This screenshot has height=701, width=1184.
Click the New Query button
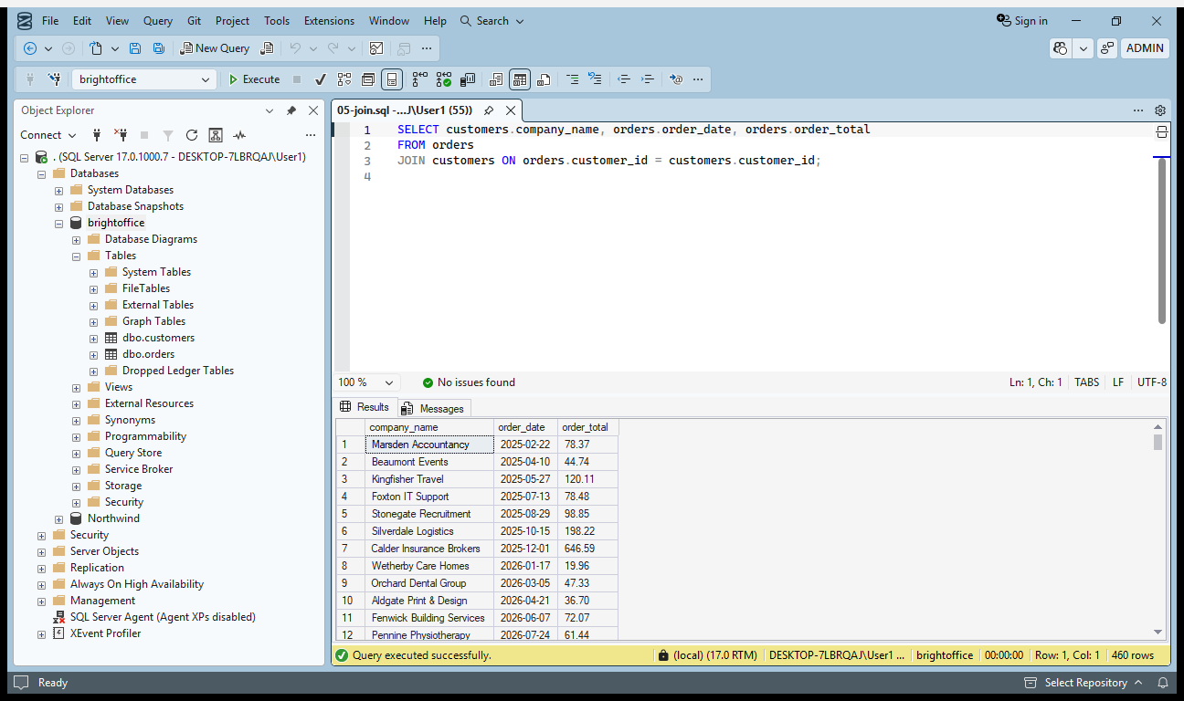tap(215, 48)
